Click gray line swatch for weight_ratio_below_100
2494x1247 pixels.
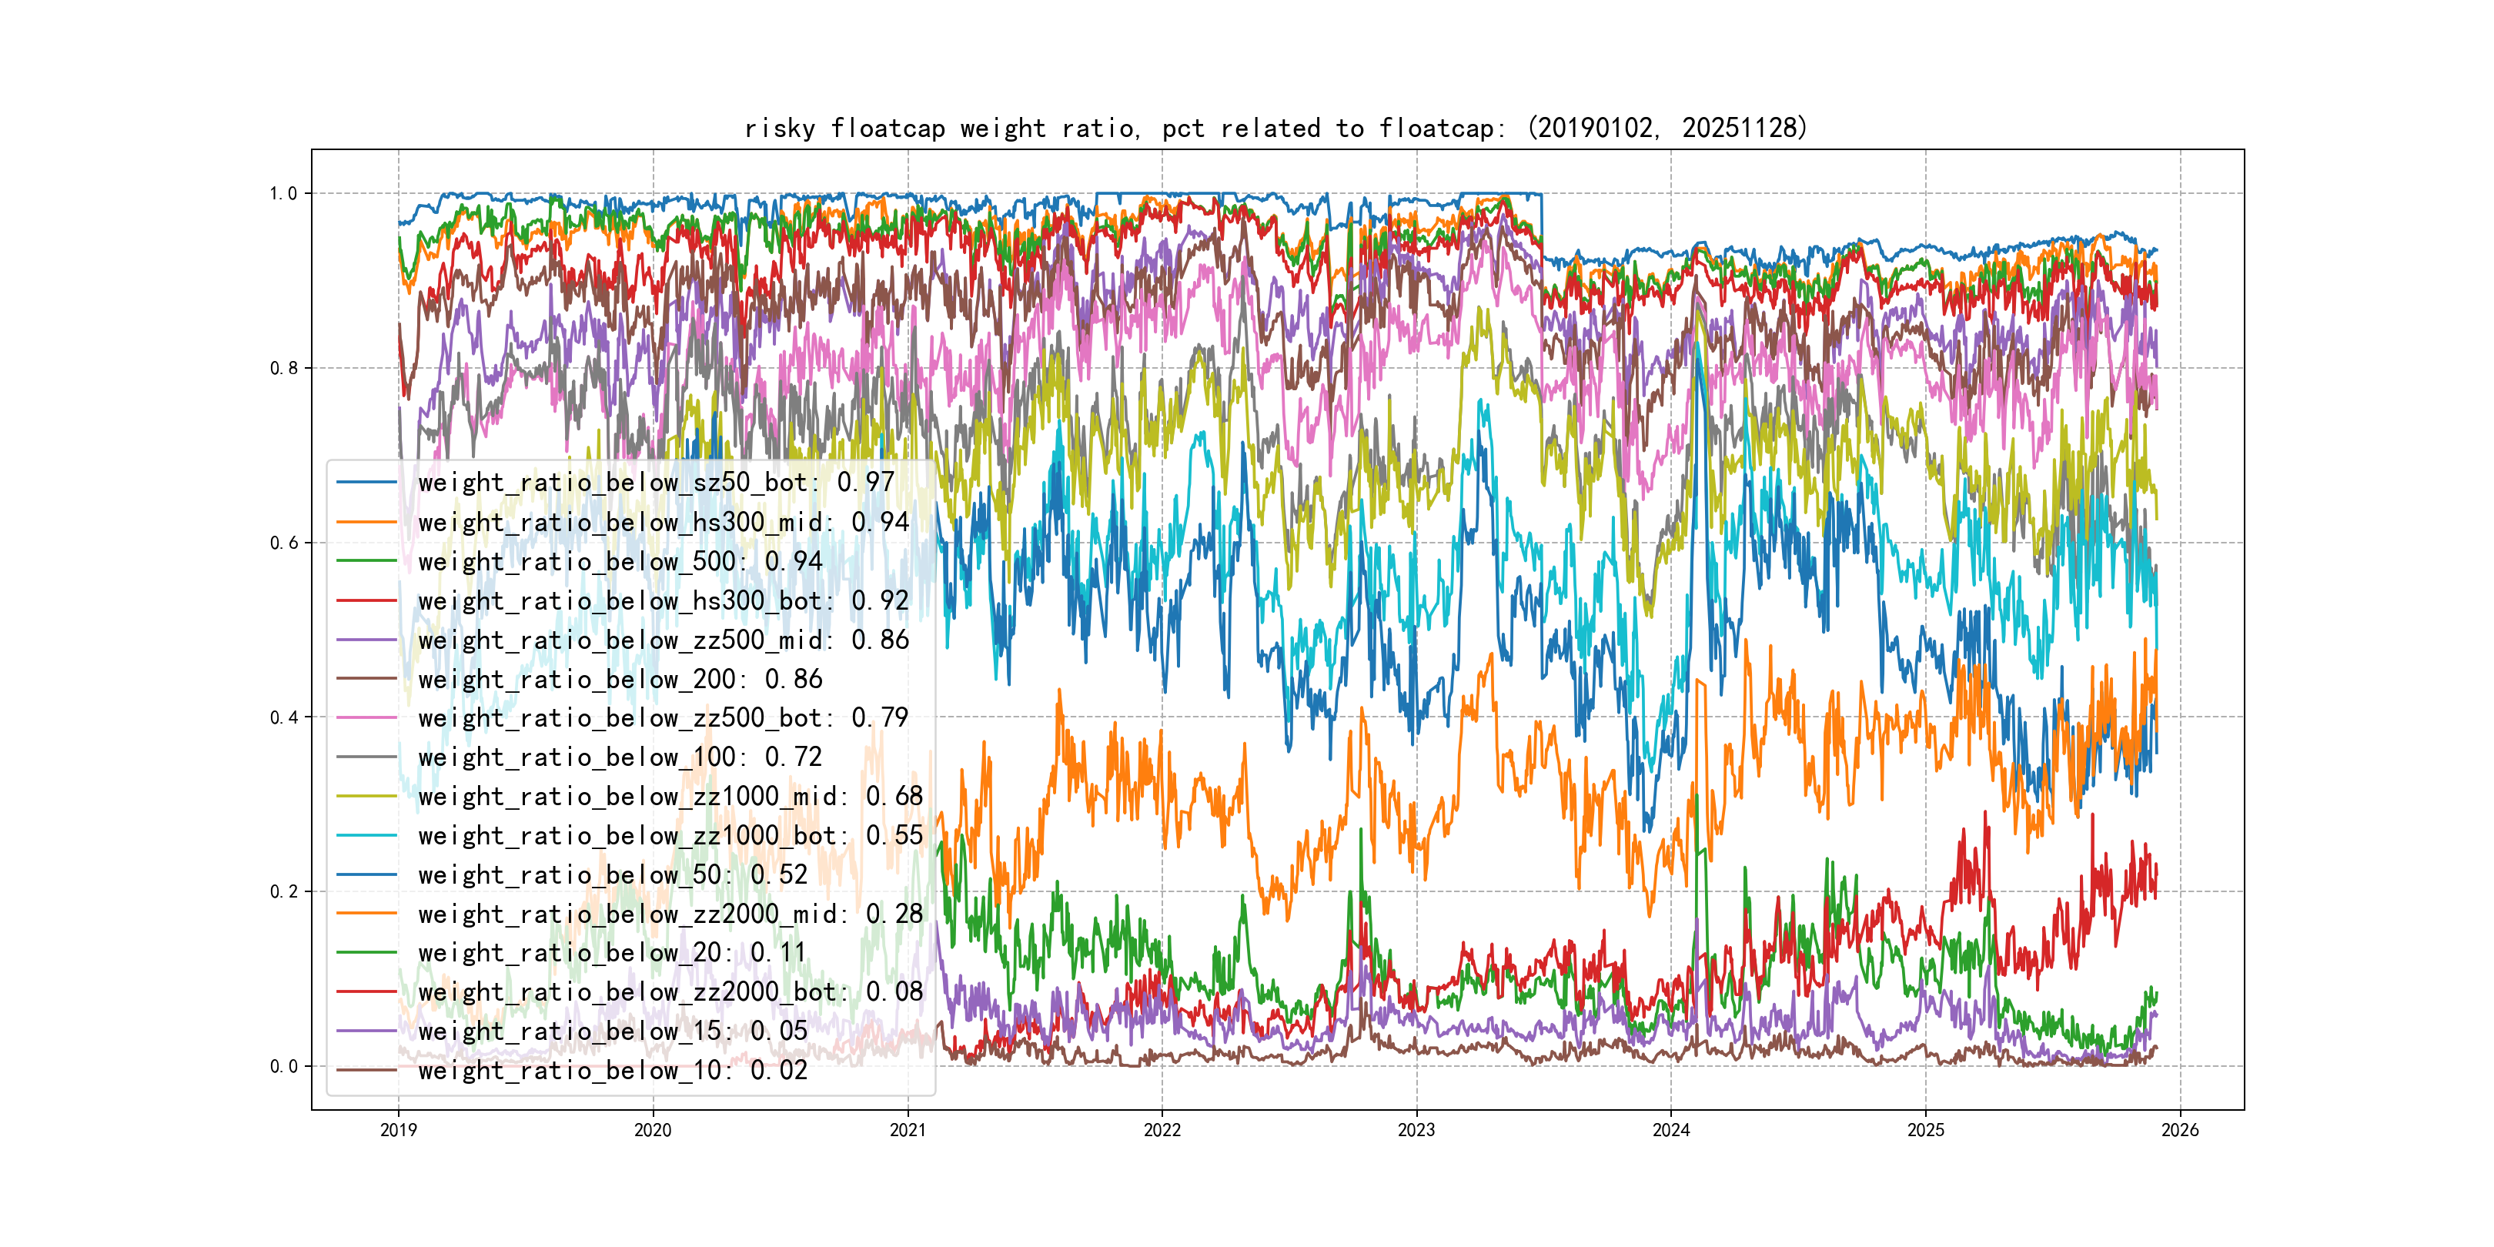367,757
